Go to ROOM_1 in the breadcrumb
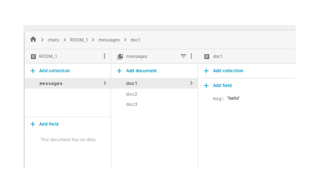The width and height of the screenshot is (318, 181). (x=79, y=40)
